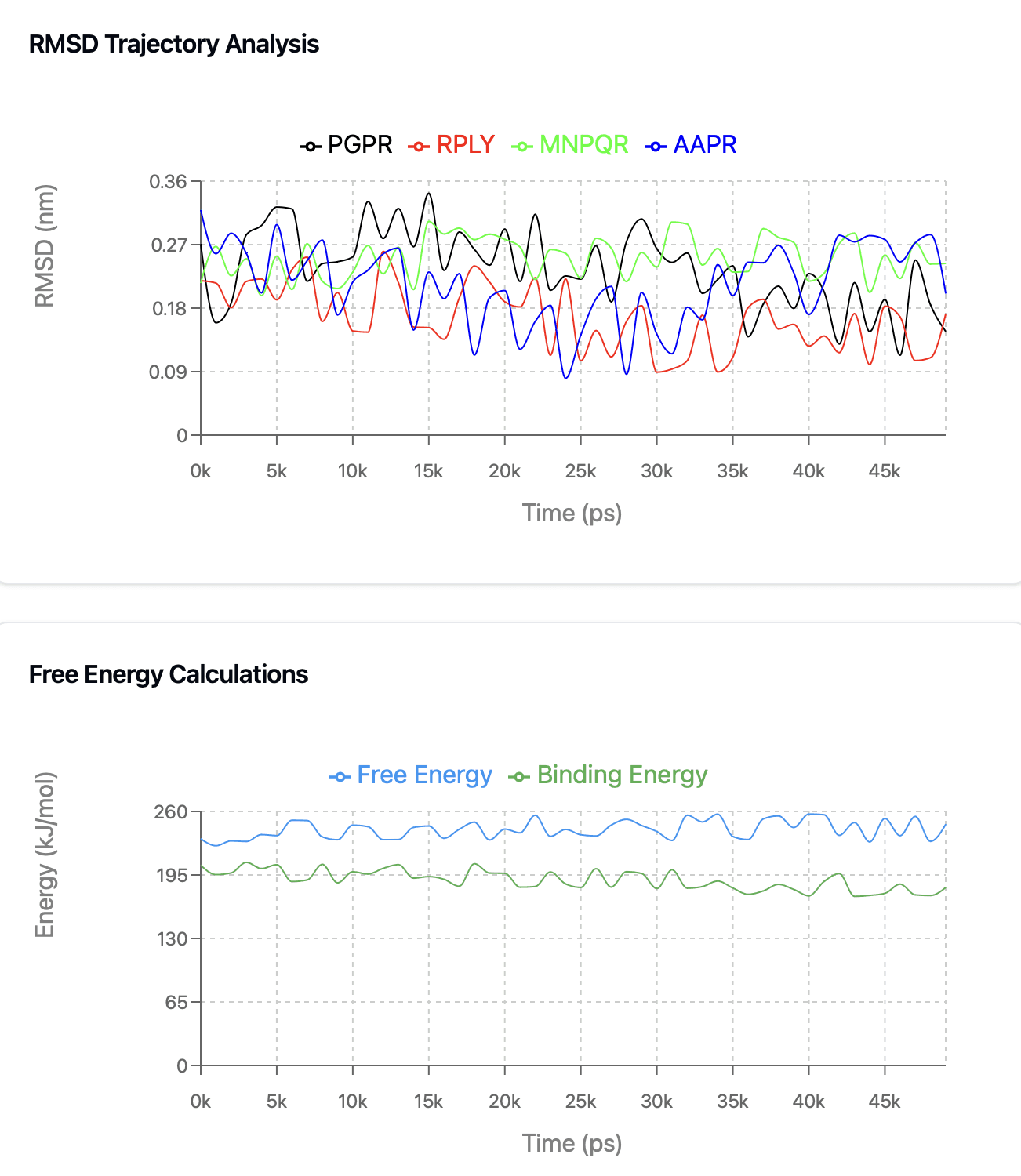Click the Free Energy legend marker icon
The width and height of the screenshot is (1021, 1176).
[x=340, y=777]
